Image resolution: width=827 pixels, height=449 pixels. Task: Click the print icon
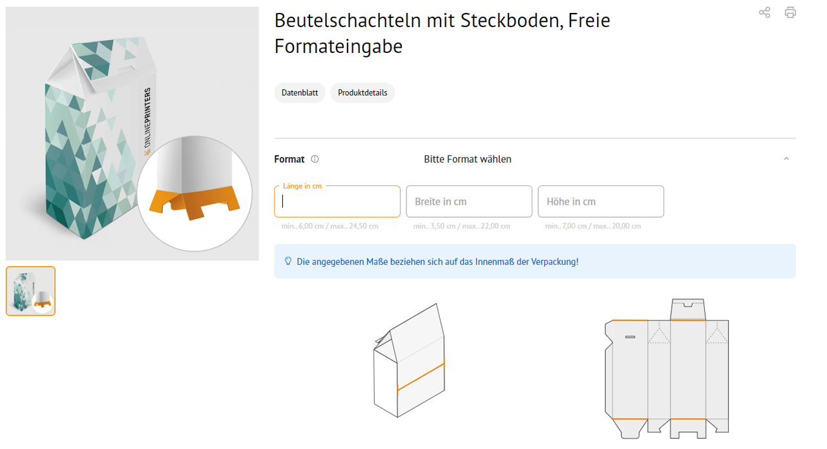point(790,12)
